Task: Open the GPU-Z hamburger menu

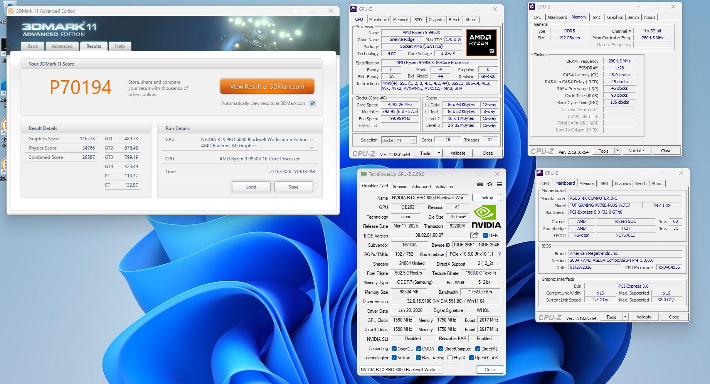Action: [x=500, y=184]
